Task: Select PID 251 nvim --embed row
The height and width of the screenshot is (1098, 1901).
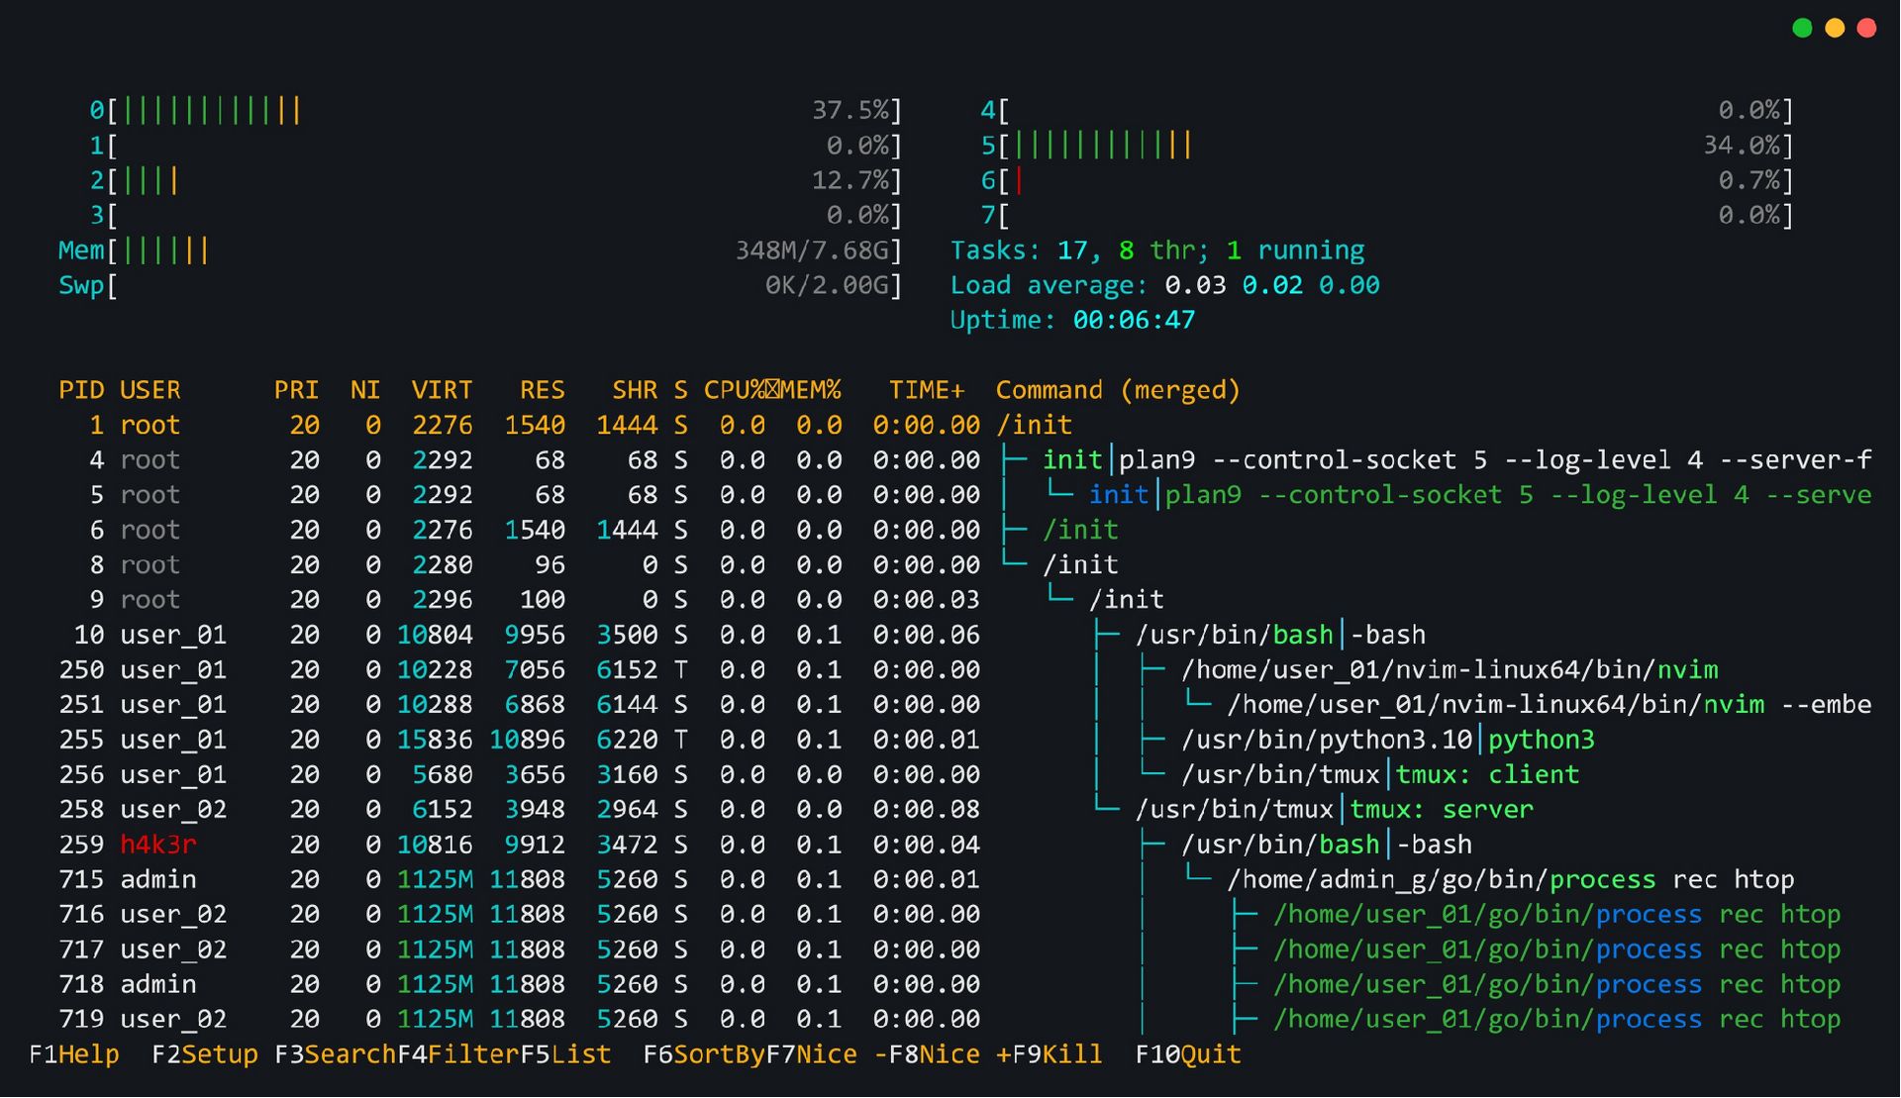Action: tap(950, 705)
